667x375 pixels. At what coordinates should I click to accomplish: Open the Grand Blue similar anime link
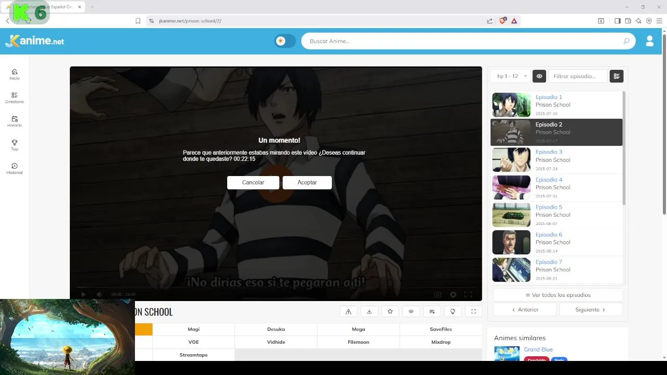[538, 349]
